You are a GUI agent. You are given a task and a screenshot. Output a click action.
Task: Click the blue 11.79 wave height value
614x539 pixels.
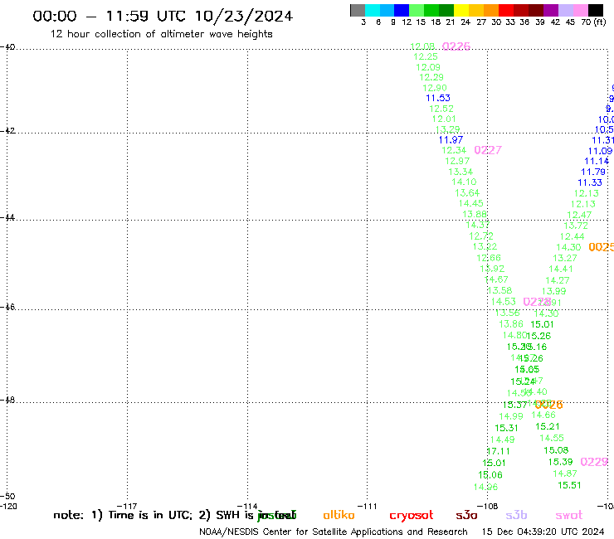593,172
